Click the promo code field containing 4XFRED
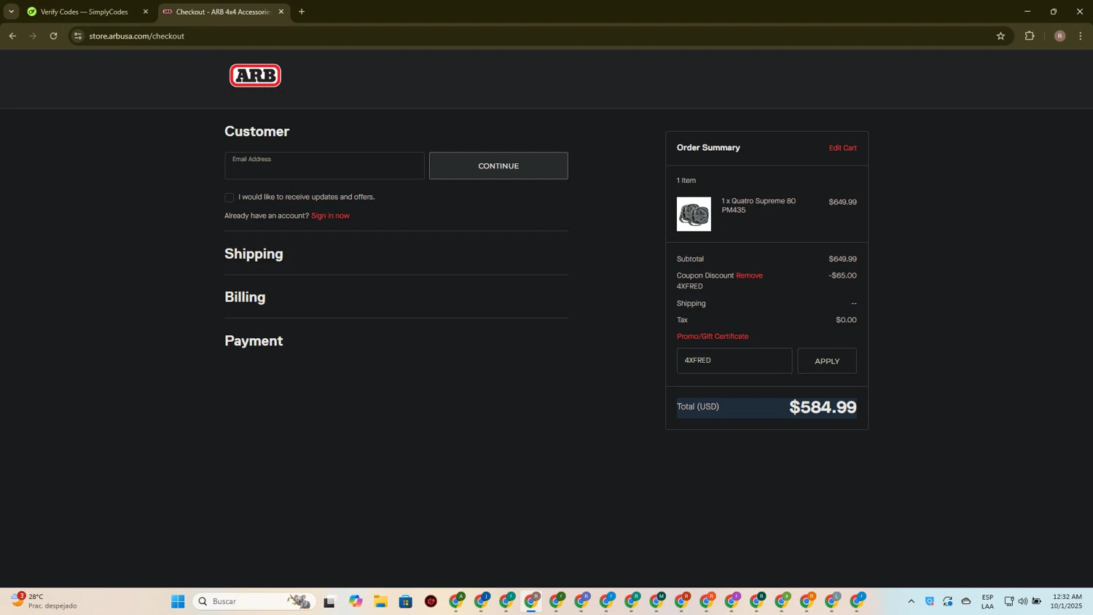Screen dimensions: 1093x615 tap(734, 361)
